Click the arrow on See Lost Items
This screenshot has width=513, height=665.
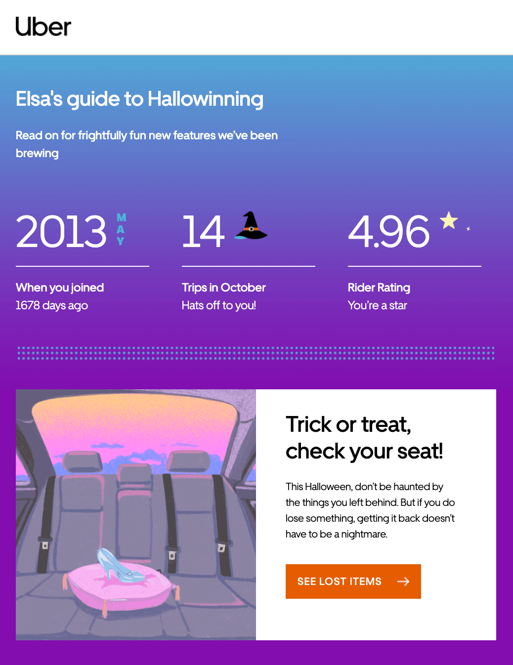coord(403,582)
